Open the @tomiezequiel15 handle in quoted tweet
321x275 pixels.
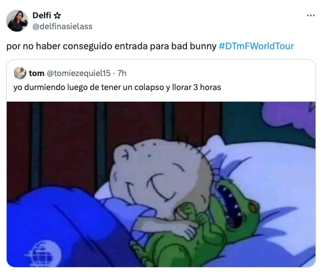pos(79,73)
